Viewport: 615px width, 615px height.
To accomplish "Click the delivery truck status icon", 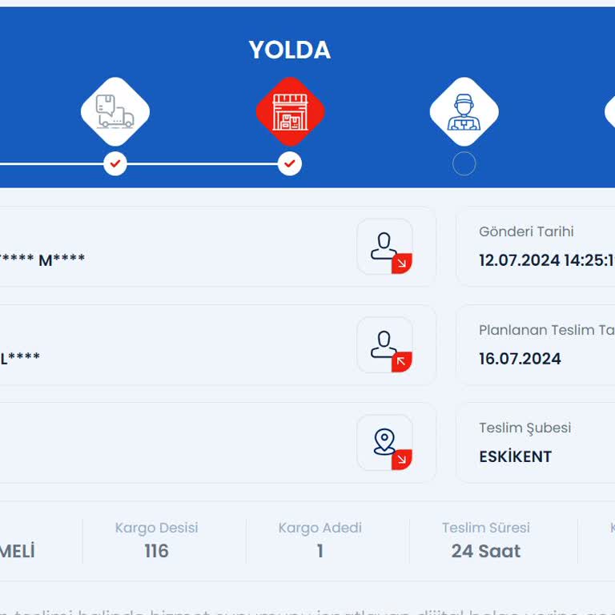I will click(x=115, y=112).
